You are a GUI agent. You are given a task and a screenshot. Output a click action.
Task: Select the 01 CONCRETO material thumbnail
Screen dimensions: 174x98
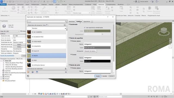point(29,46)
